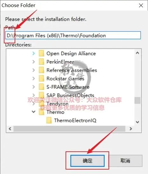Cancel with the 取消 button
The height and width of the screenshot is (174, 148).
point(125,161)
